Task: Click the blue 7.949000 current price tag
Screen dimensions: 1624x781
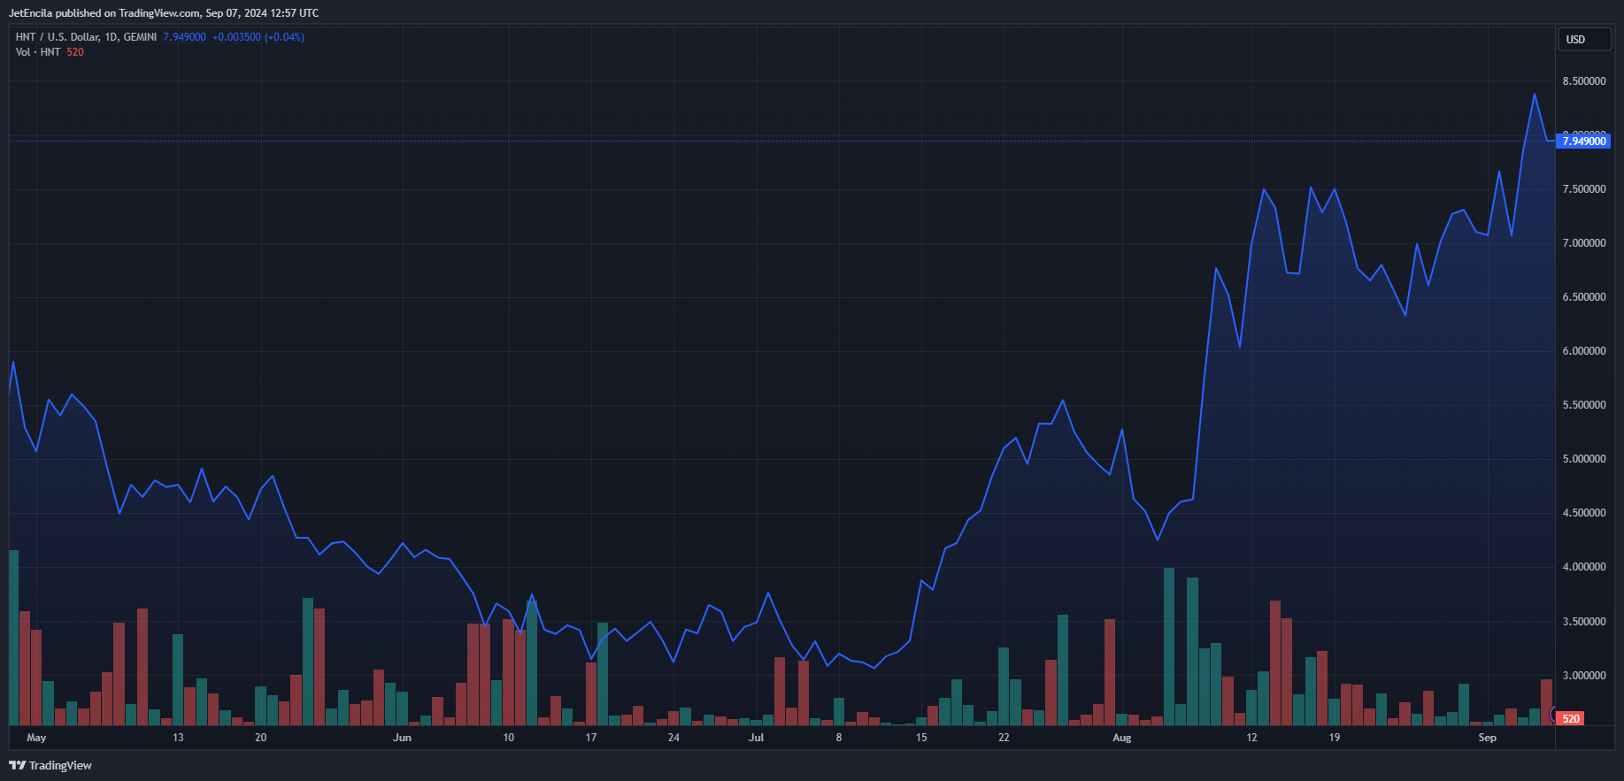Action: [1583, 142]
